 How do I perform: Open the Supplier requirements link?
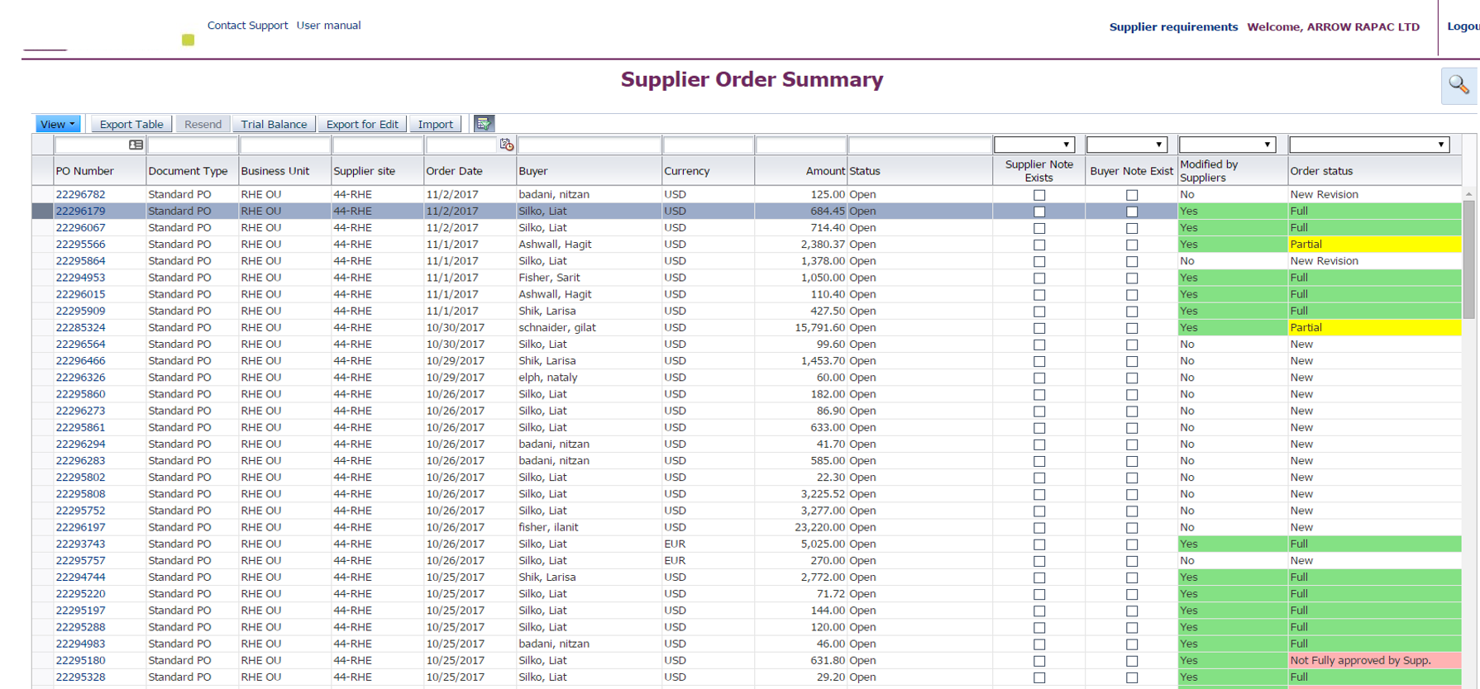point(1172,26)
